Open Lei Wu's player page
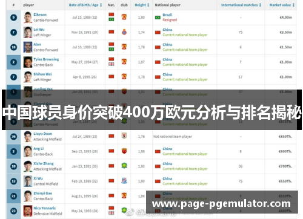 click(39, 30)
